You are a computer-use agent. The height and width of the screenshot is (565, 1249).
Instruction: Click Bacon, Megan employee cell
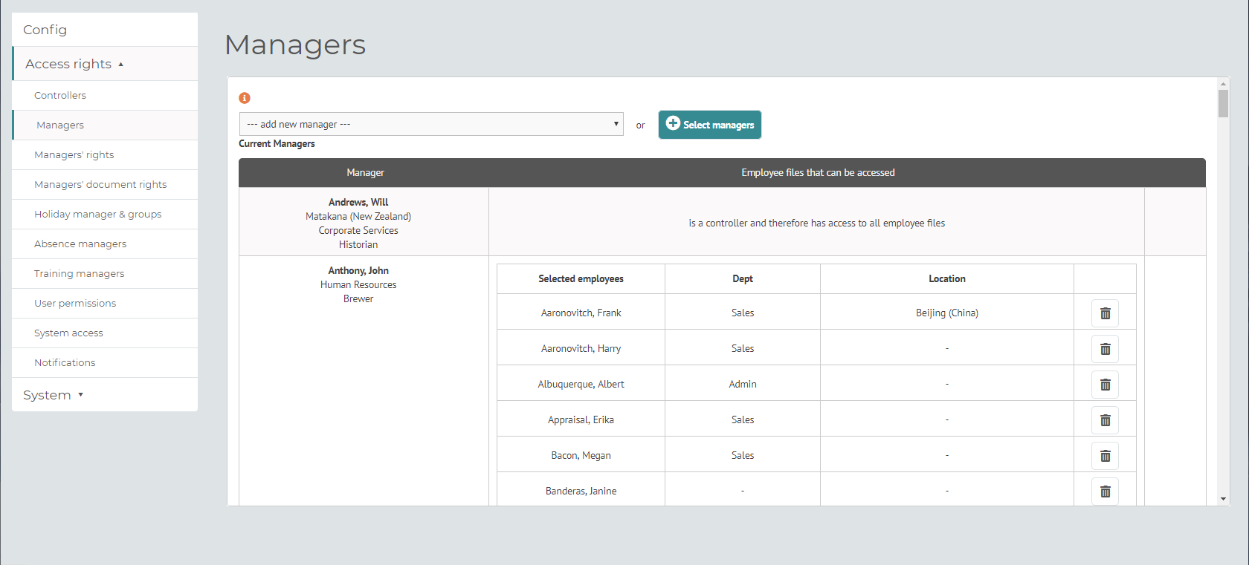(x=581, y=455)
